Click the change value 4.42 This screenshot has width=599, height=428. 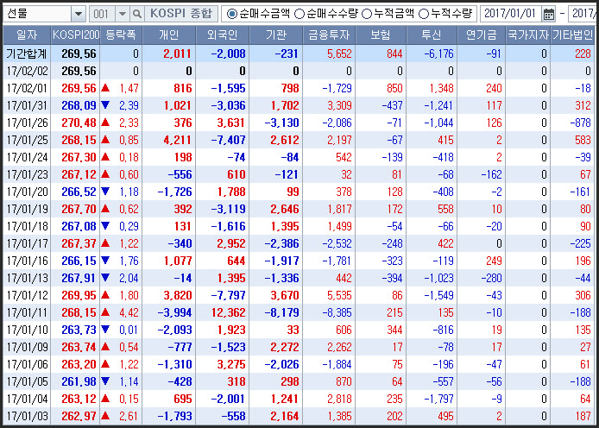tap(129, 312)
